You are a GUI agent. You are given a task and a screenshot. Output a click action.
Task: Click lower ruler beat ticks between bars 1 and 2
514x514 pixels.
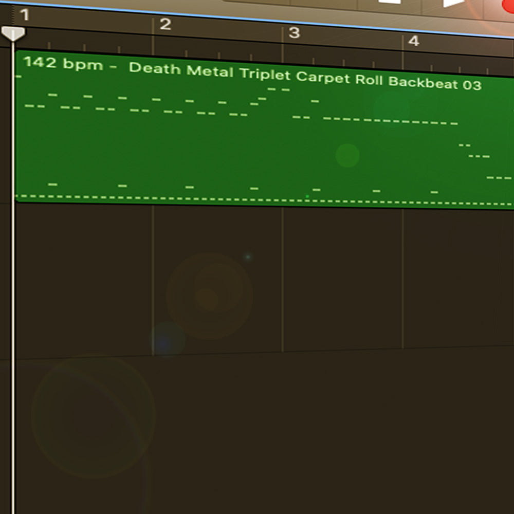tap(84, 46)
